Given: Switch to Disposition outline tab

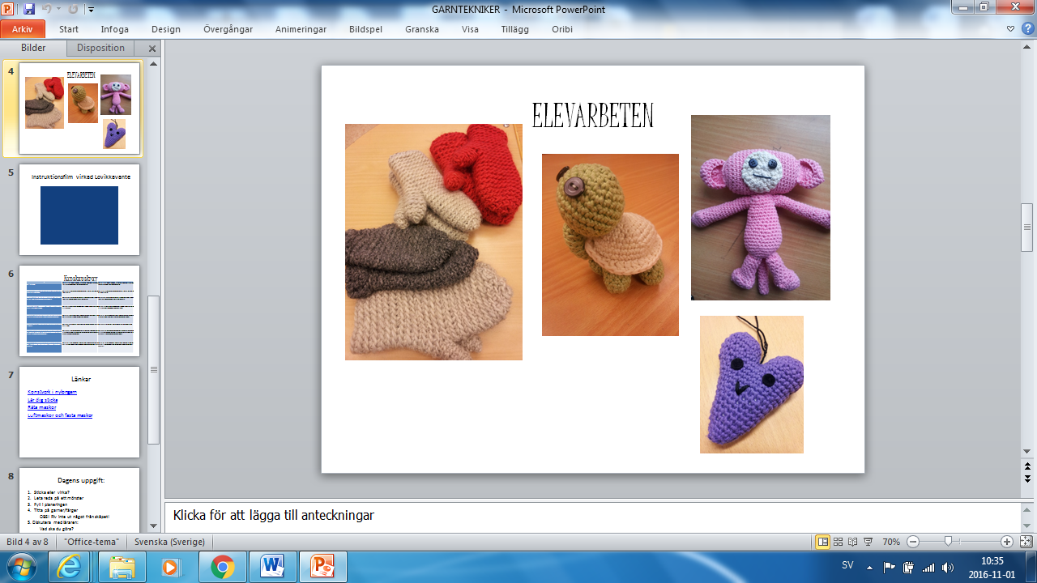Looking at the screenshot, I should tap(100, 48).
